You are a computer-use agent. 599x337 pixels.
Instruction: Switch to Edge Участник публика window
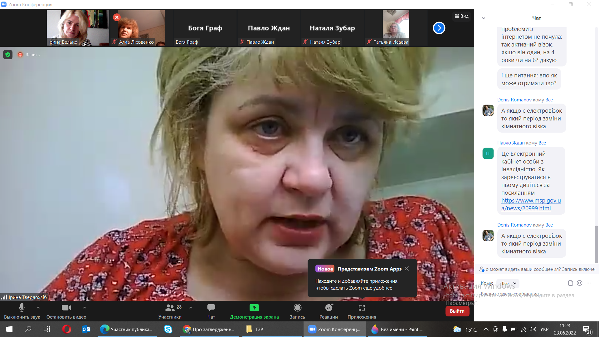[x=127, y=329]
